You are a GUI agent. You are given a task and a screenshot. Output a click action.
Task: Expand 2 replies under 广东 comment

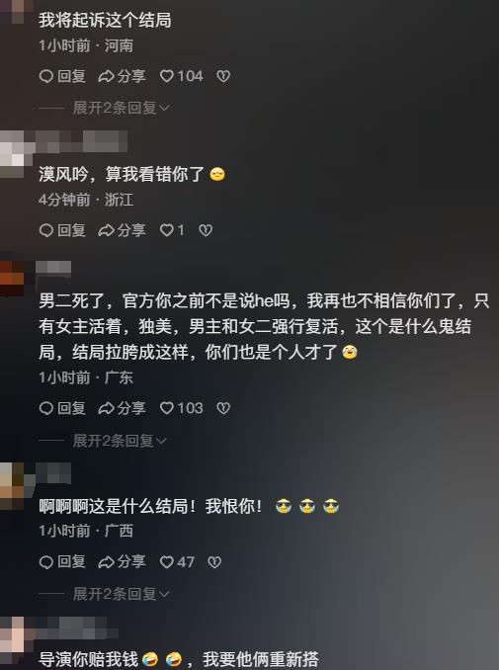click(x=120, y=440)
